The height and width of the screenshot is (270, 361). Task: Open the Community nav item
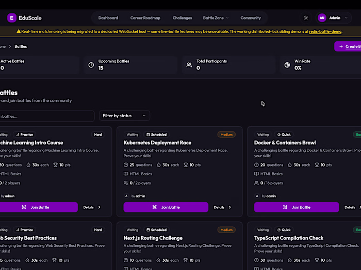[251, 18]
